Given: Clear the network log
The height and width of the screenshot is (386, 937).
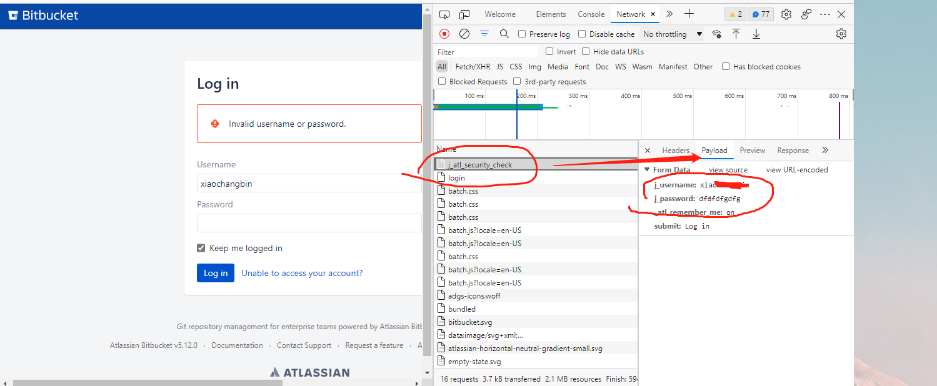Looking at the screenshot, I should pyautogui.click(x=464, y=34).
